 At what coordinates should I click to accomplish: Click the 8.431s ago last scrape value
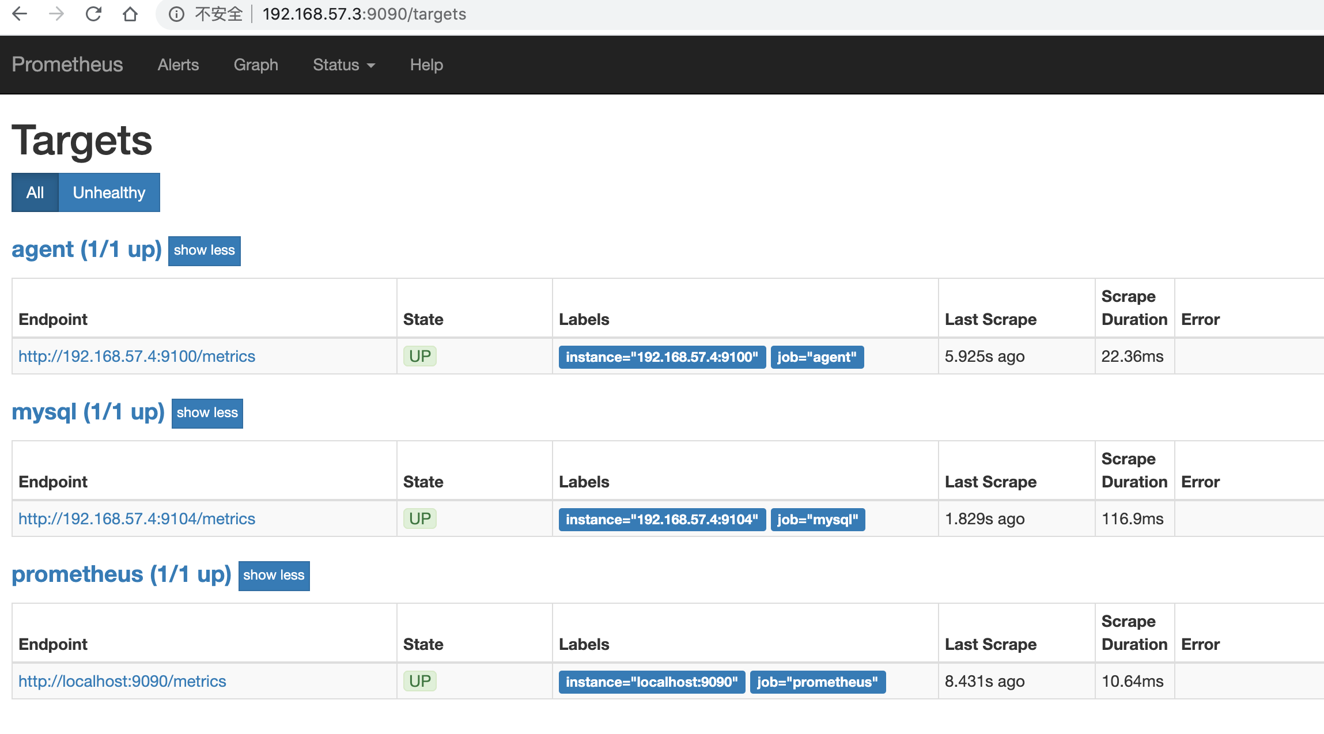pos(985,682)
